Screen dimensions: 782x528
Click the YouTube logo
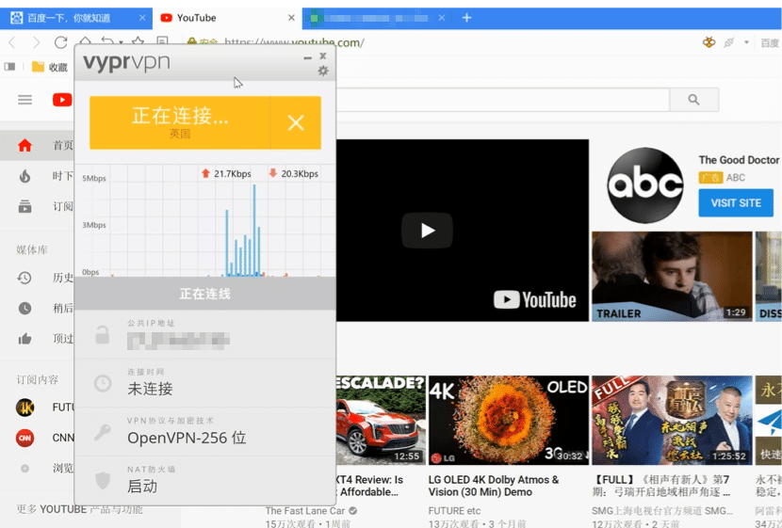point(62,100)
